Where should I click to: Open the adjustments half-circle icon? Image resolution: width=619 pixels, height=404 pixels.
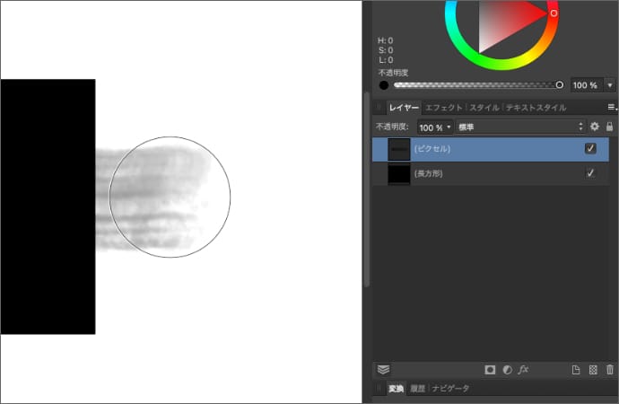[x=507, y=369]
